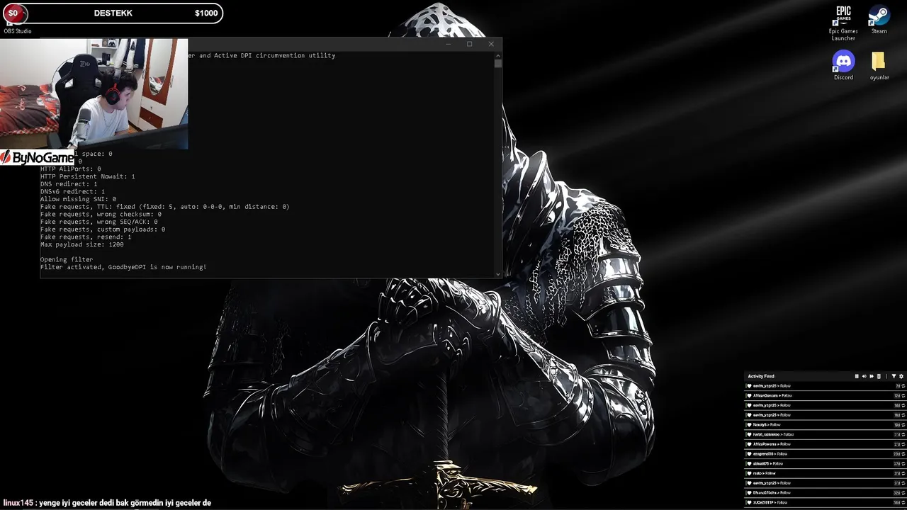The height and width of the screenshot is (510, 907).
Task: Click the 'HTTP Persistent Nowait: 1' line
Action: point(87,176)
